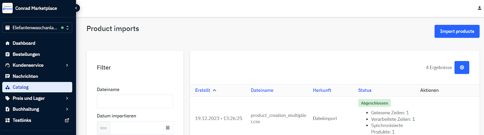484x135 pixels.
Task: Click the blue circular button next to 4 Ergebnisse
Action: tap(462, 68)
